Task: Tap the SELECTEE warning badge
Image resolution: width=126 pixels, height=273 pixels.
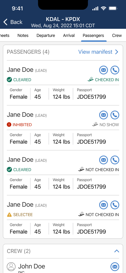Action: pyautogui.click(x=20, y=215)
